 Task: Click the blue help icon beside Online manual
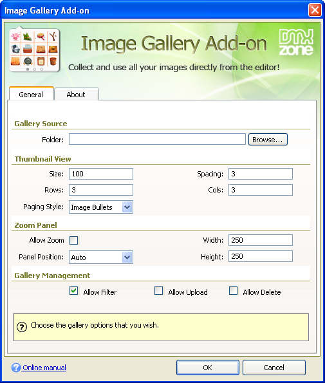(x=16, y=368)
